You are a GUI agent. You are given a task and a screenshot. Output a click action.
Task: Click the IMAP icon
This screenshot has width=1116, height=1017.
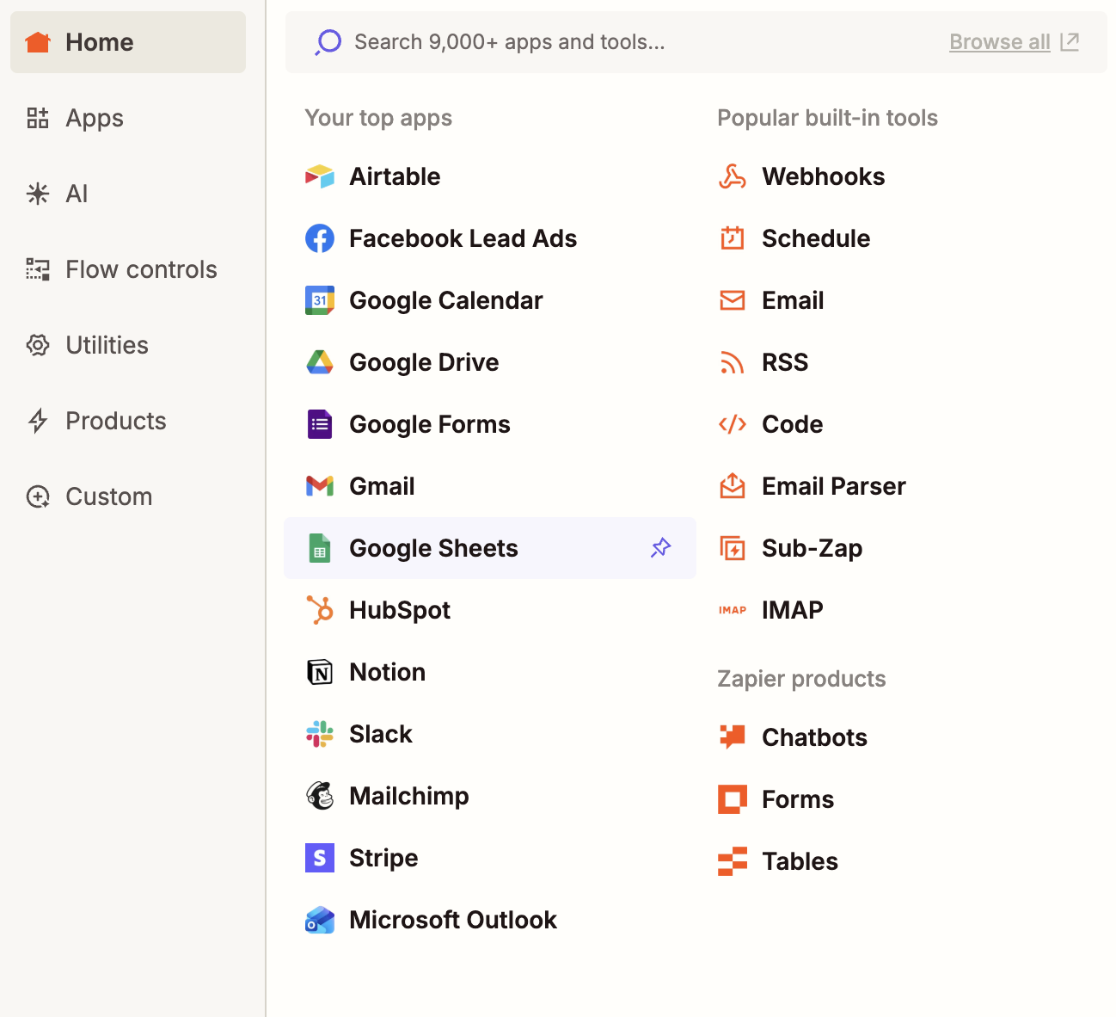click(733, 610)
